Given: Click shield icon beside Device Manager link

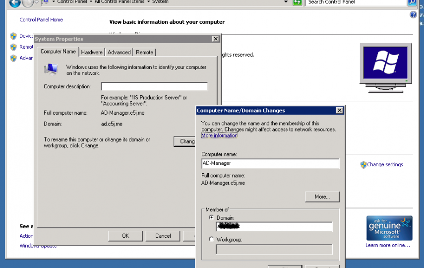Looking at the screenshot, I should click(x=13, y=36).
